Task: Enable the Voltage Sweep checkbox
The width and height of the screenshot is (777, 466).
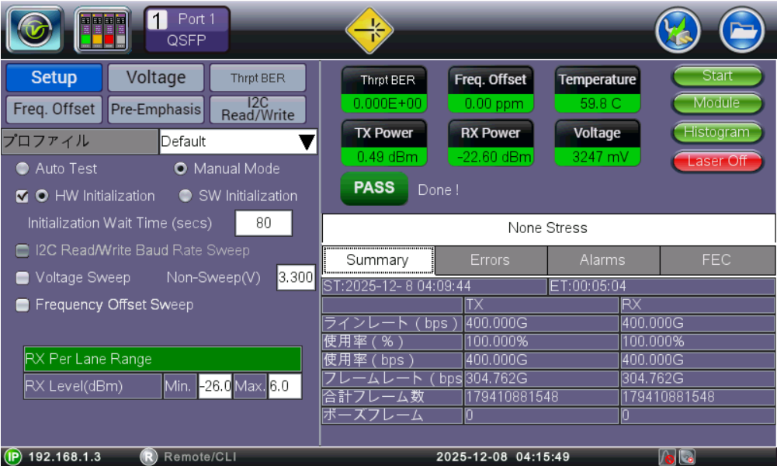Action: tap(23, 277)
